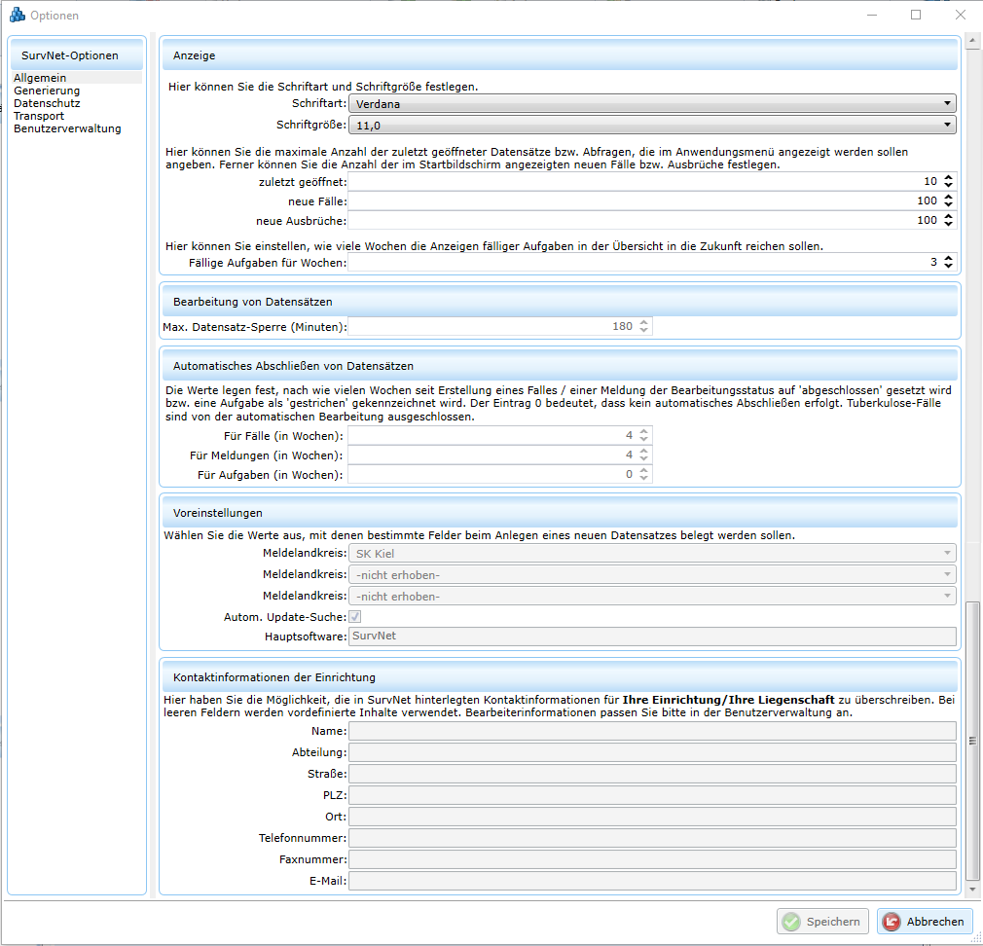This screenshot has height=946, width=983.
Task: Select Allgemein in the options sidebar
Action: click(x=40, y=78)
